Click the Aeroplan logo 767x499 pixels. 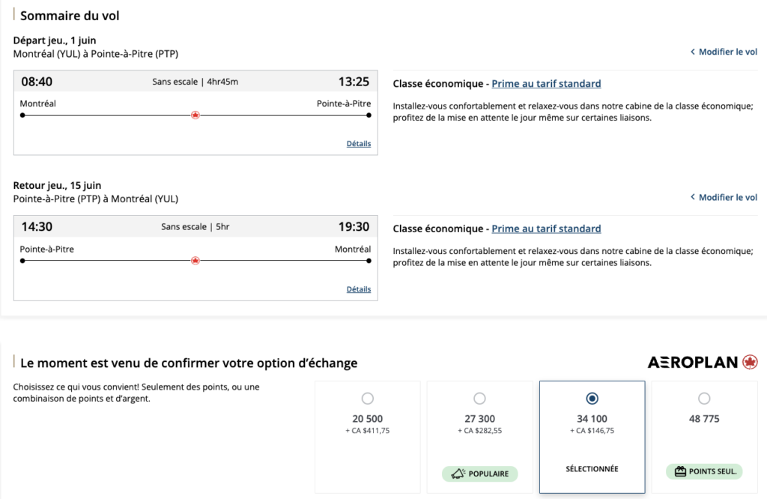click(703, 363)
